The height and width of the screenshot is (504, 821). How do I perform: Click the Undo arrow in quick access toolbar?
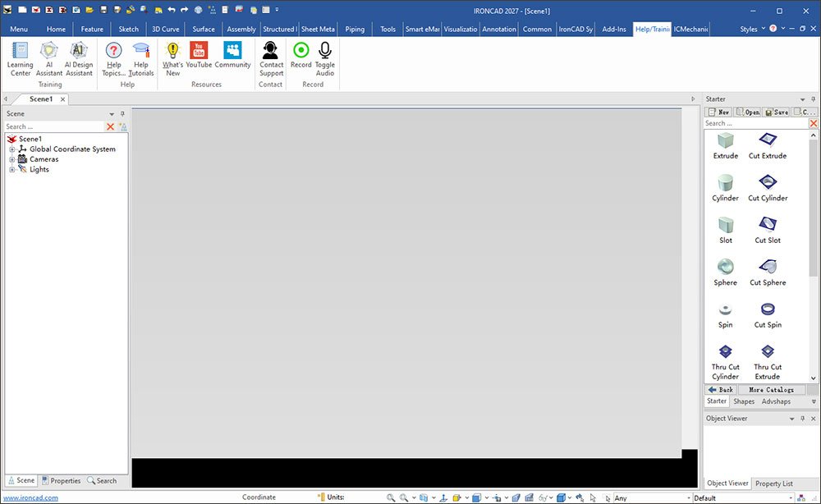[172, 10]
